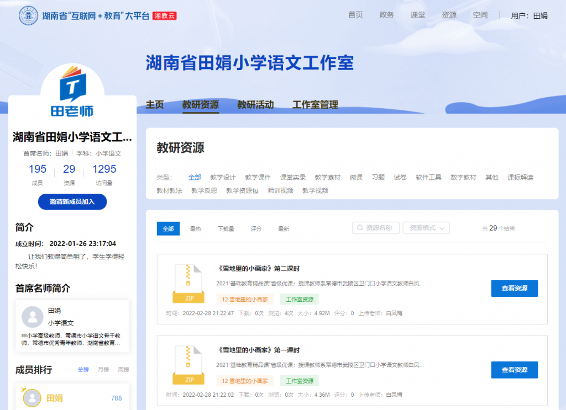Type in the 资源名称 search field

(x=381, y=228)
